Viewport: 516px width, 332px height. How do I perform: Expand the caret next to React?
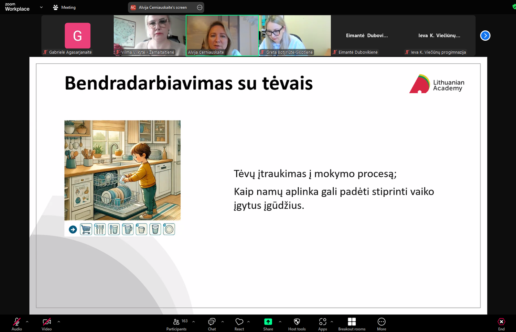click(248, 322)
